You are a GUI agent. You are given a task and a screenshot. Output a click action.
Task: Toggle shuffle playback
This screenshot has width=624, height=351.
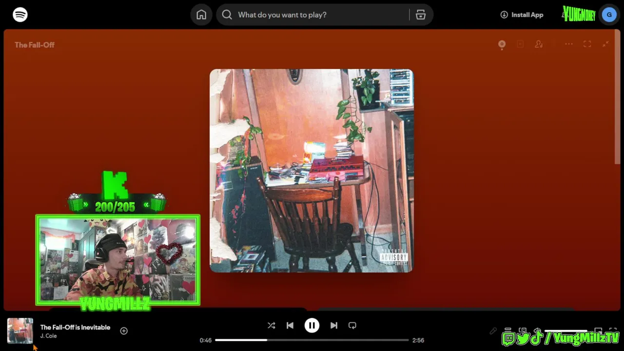click(x=271, y=325)
